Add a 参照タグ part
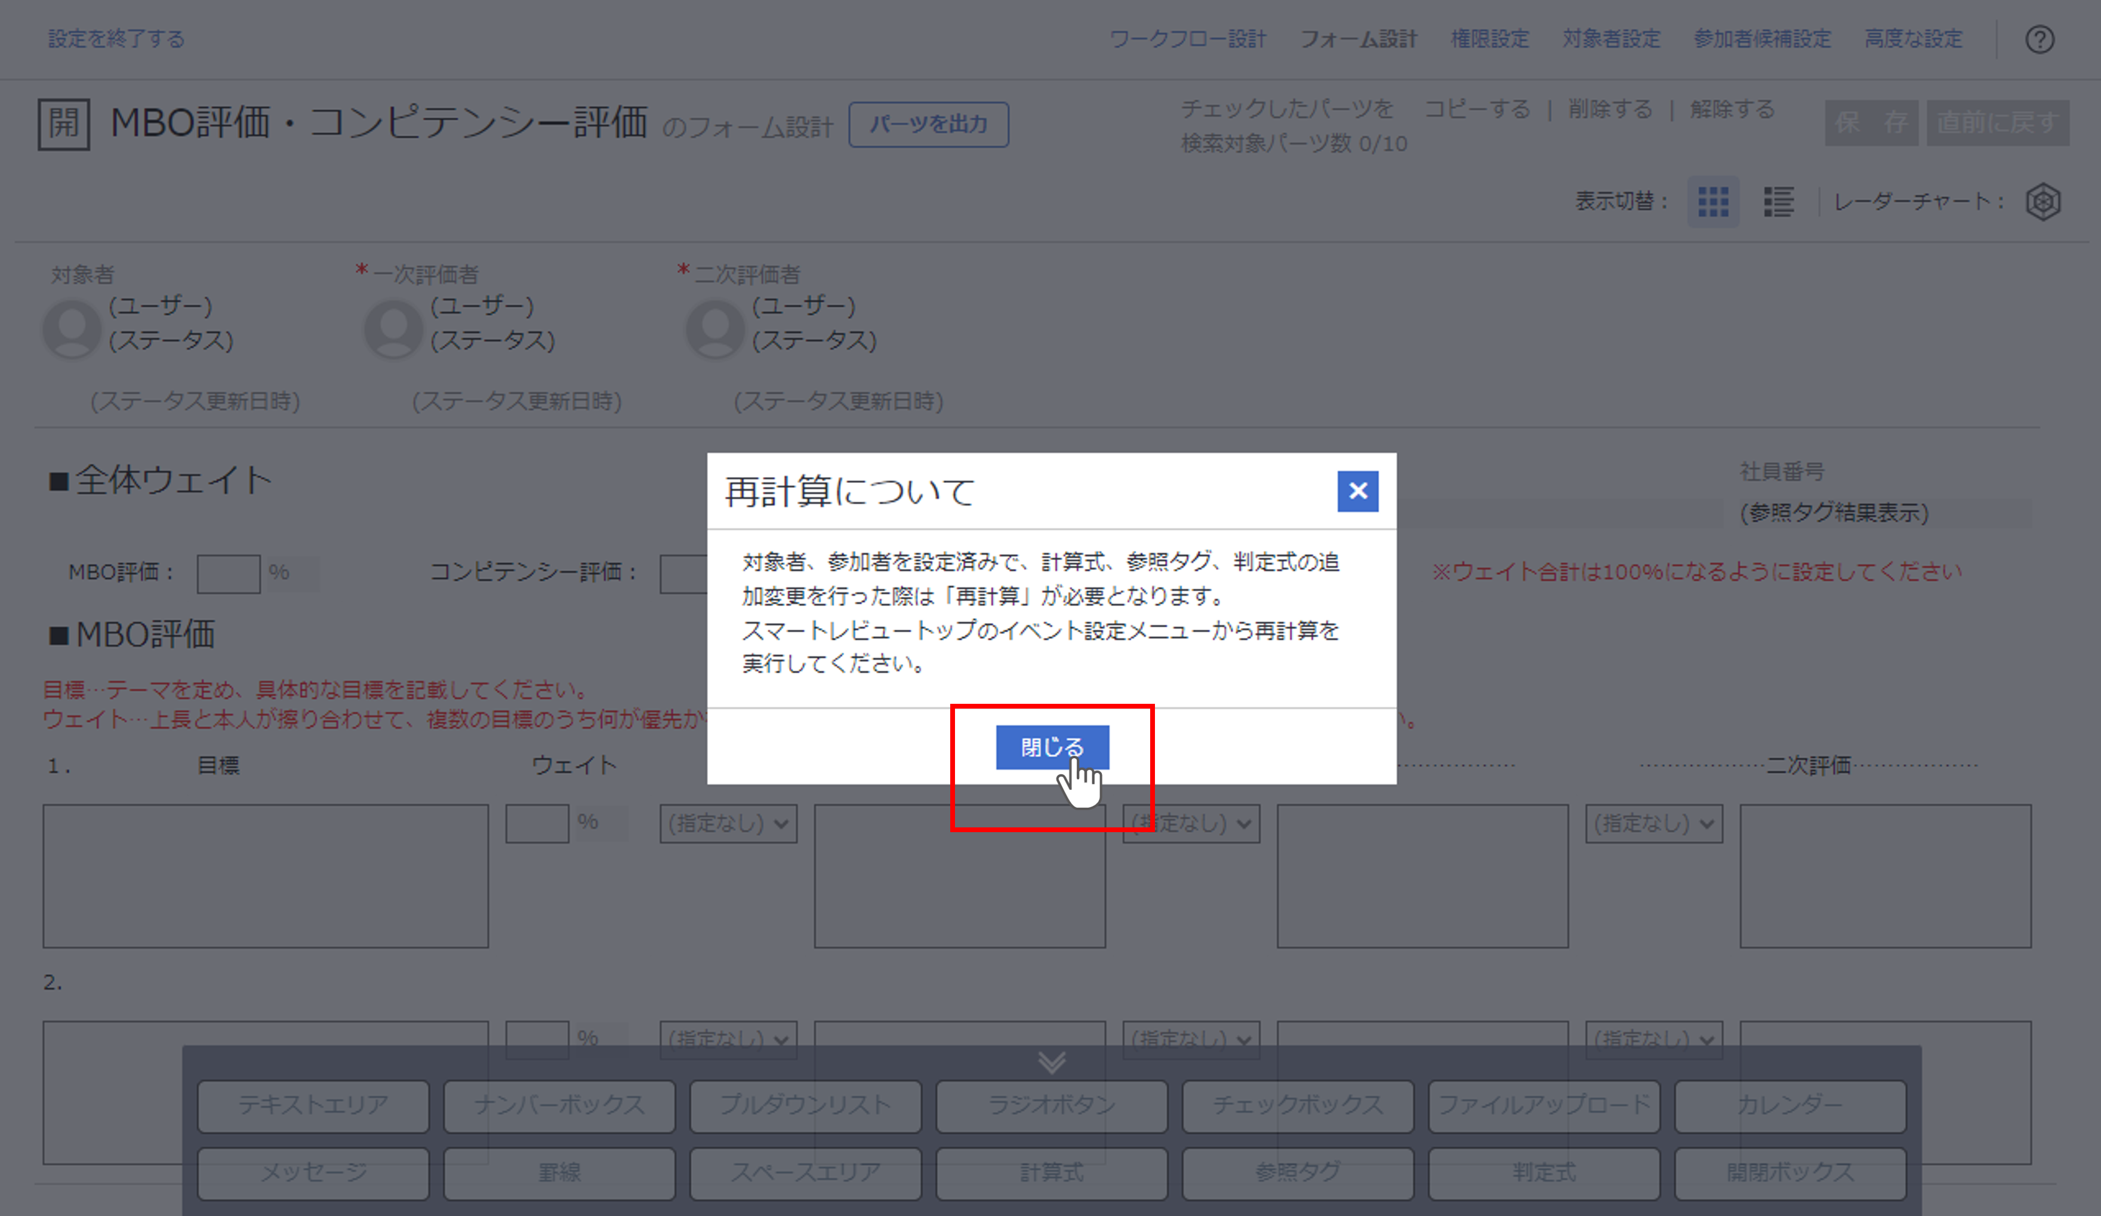The height and width of the screenshot is (1216, 2101). [1298, 1174]
